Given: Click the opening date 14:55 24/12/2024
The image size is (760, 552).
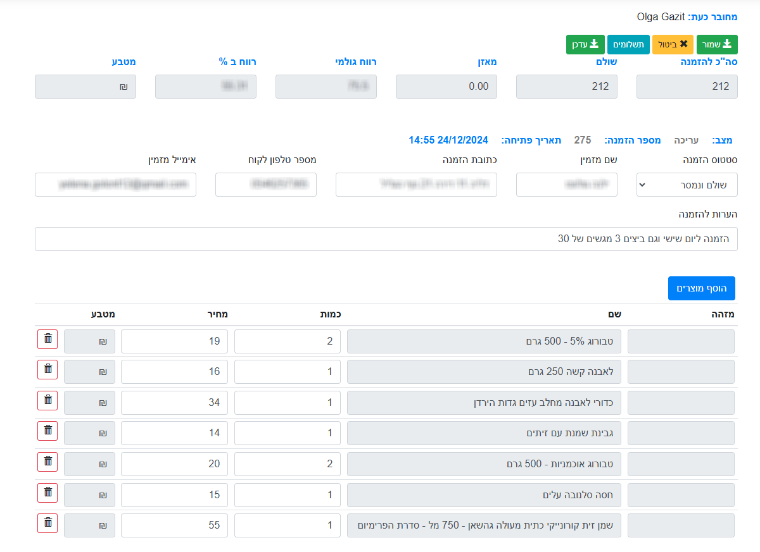Looking at the screenshot, I should coord(448,140).
